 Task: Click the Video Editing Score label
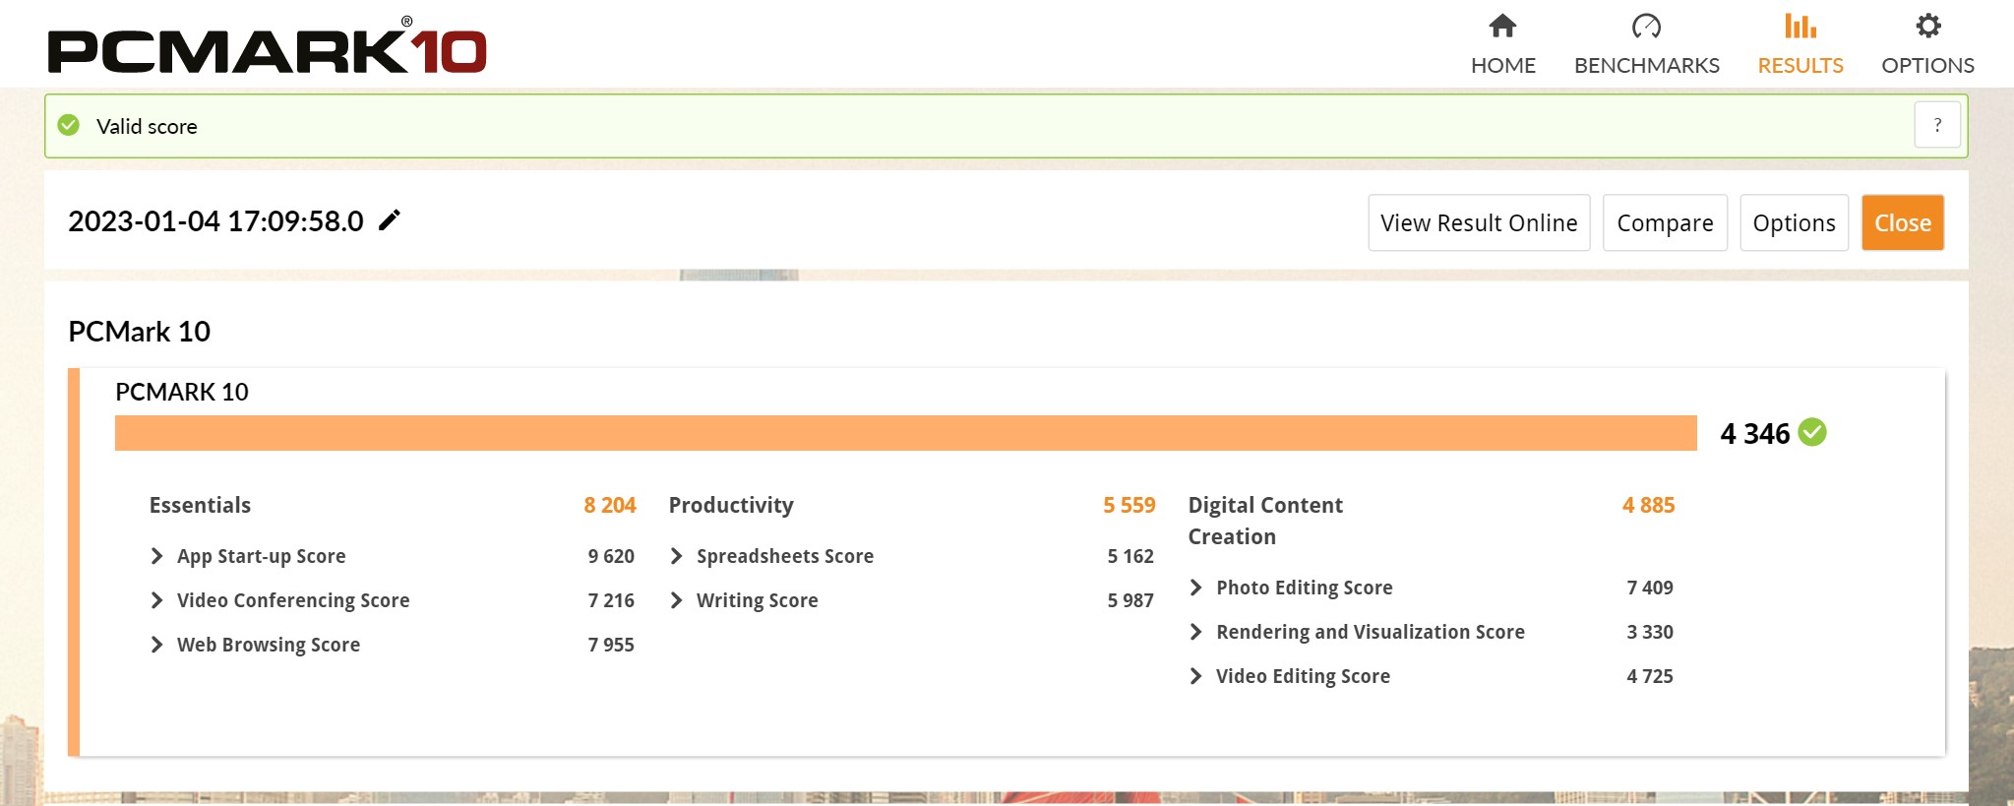pyautogui.click(x=1303, y=676)
